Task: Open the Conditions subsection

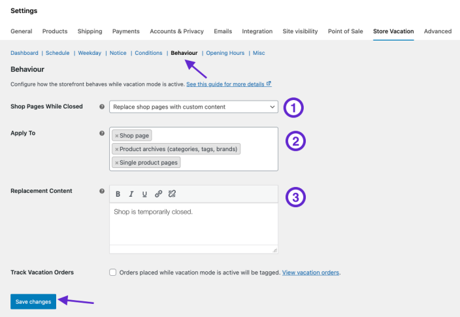Action: tap(148, 53)
